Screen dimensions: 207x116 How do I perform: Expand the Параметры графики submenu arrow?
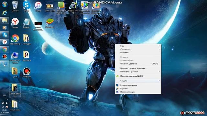(x=159, y=72)
